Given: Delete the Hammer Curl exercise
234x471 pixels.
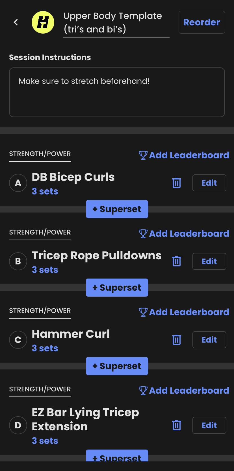Looking at the screenshot, I should (x=177, y=340).
